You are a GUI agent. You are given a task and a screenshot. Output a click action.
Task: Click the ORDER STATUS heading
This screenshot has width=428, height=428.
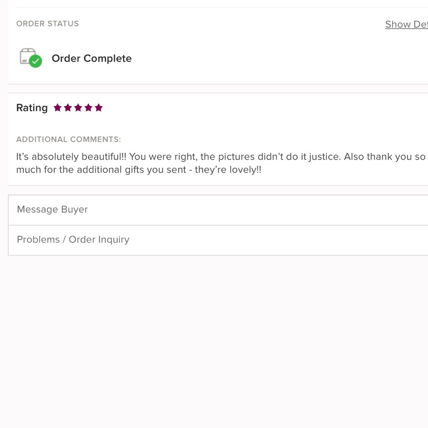tap(48, 24)
